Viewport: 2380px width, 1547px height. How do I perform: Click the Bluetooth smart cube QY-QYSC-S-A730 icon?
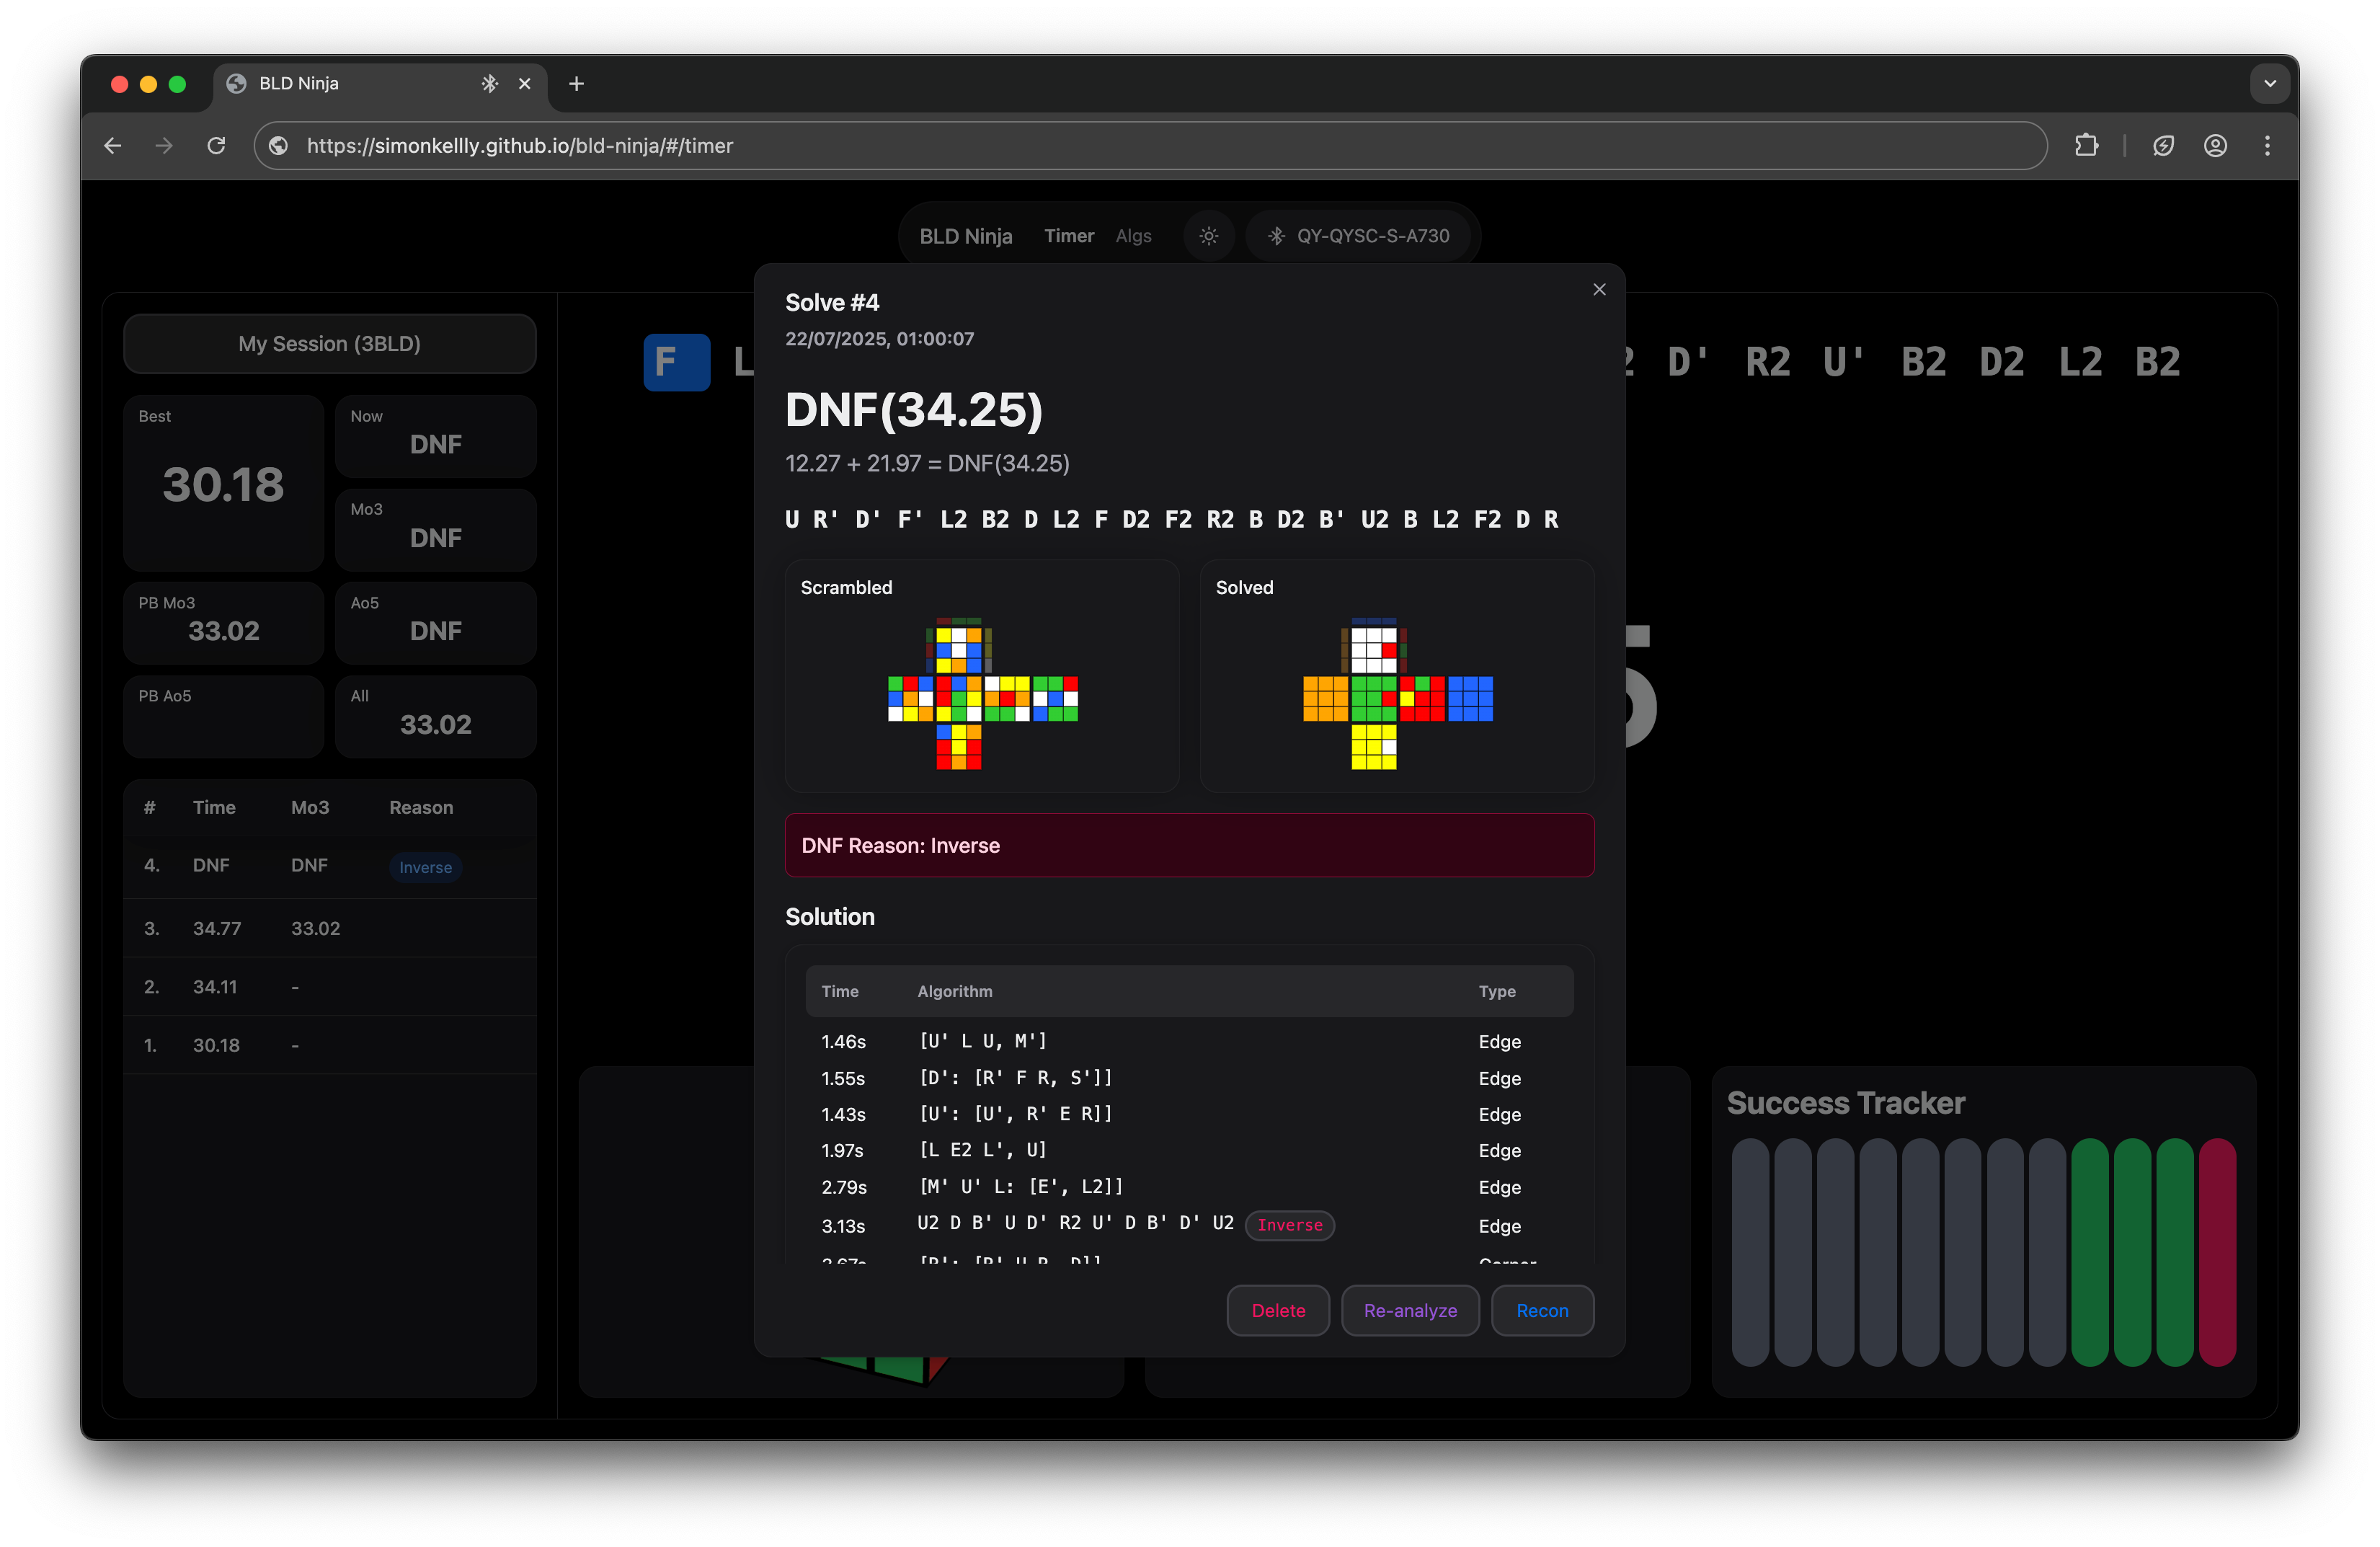(1276, 236)
